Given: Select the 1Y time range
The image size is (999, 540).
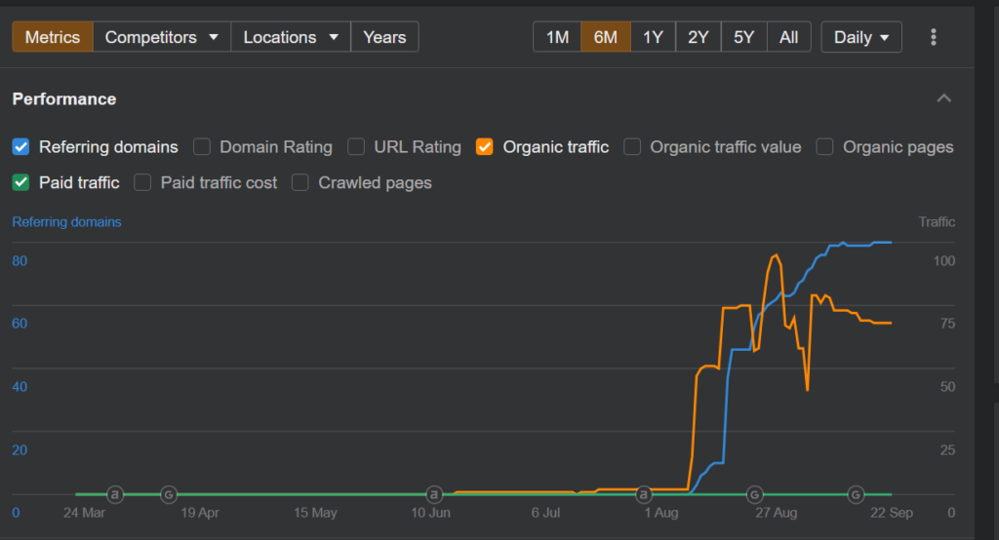Looking at the screenshot, I should tap(653, 37).
